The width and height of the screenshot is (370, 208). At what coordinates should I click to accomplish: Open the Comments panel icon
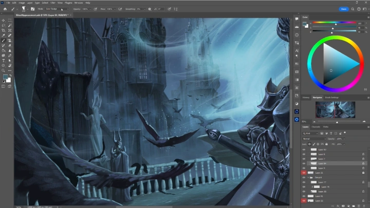[297, 19]
